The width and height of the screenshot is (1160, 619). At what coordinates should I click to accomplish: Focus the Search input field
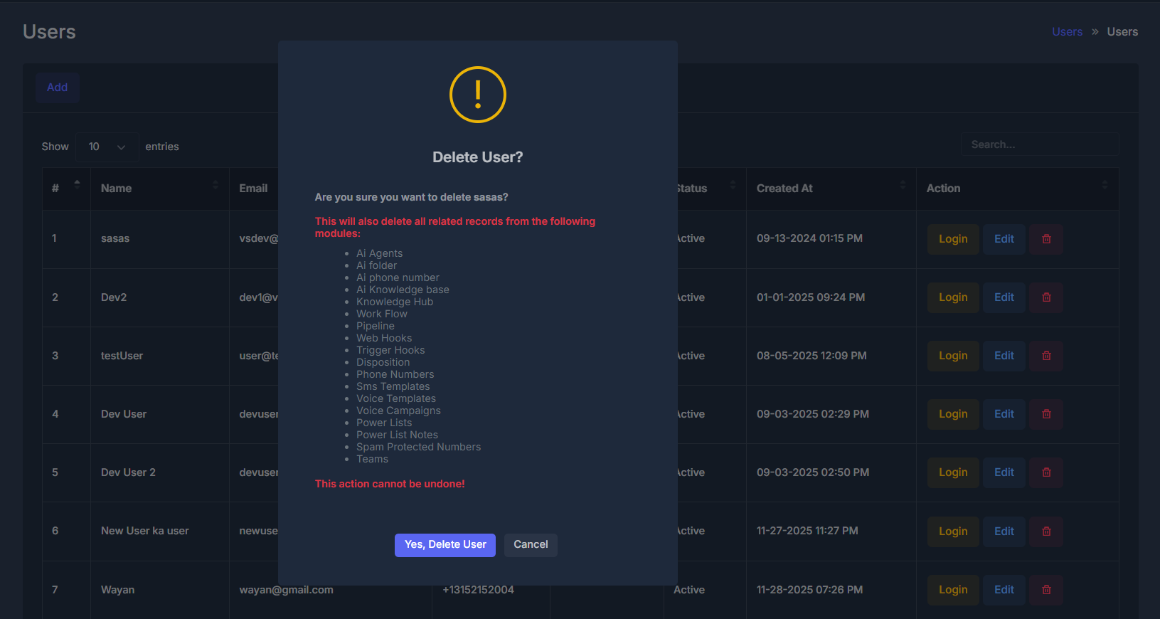point(1040,144)
